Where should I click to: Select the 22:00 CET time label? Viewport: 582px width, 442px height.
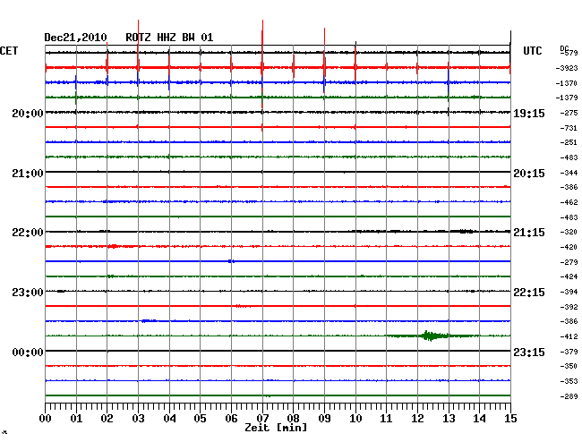[28, 233]
